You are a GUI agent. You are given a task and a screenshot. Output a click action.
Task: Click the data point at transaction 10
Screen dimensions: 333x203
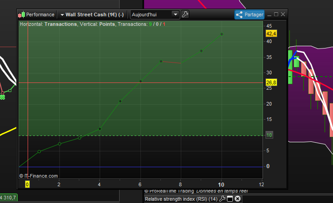pos(222,34)
